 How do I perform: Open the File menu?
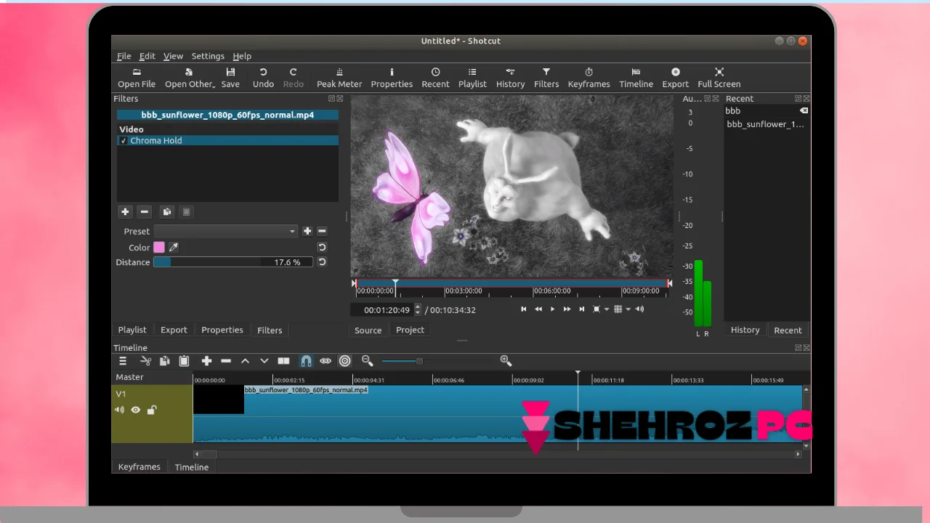[124, 56]
